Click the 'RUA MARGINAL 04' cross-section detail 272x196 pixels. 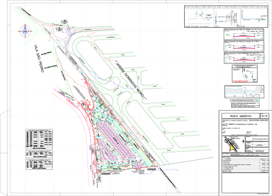tap(244, 58)
